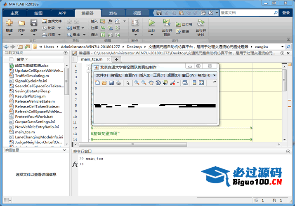Click the Edit Plot arrow in figure
This screenshot has height=206, width=295.
tap(128, 83)
